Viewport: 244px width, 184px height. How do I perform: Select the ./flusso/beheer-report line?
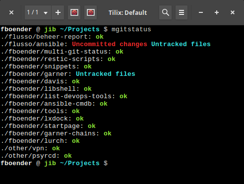[52, 37]
